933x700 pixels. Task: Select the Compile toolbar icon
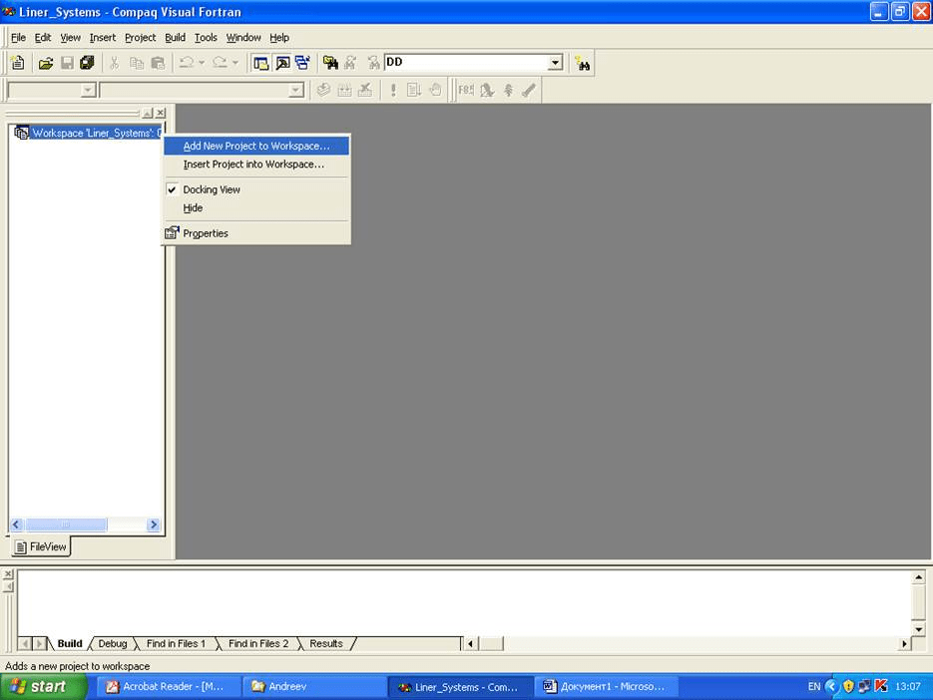(x=323, y=90)
